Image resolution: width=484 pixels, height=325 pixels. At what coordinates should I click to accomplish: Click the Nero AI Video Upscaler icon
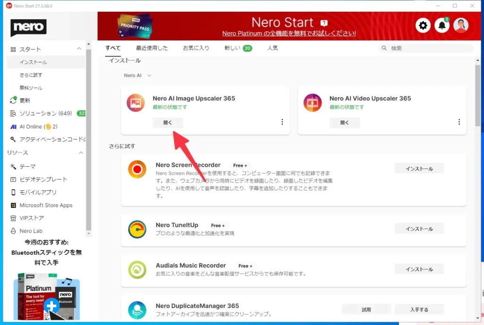pos(312,103)
